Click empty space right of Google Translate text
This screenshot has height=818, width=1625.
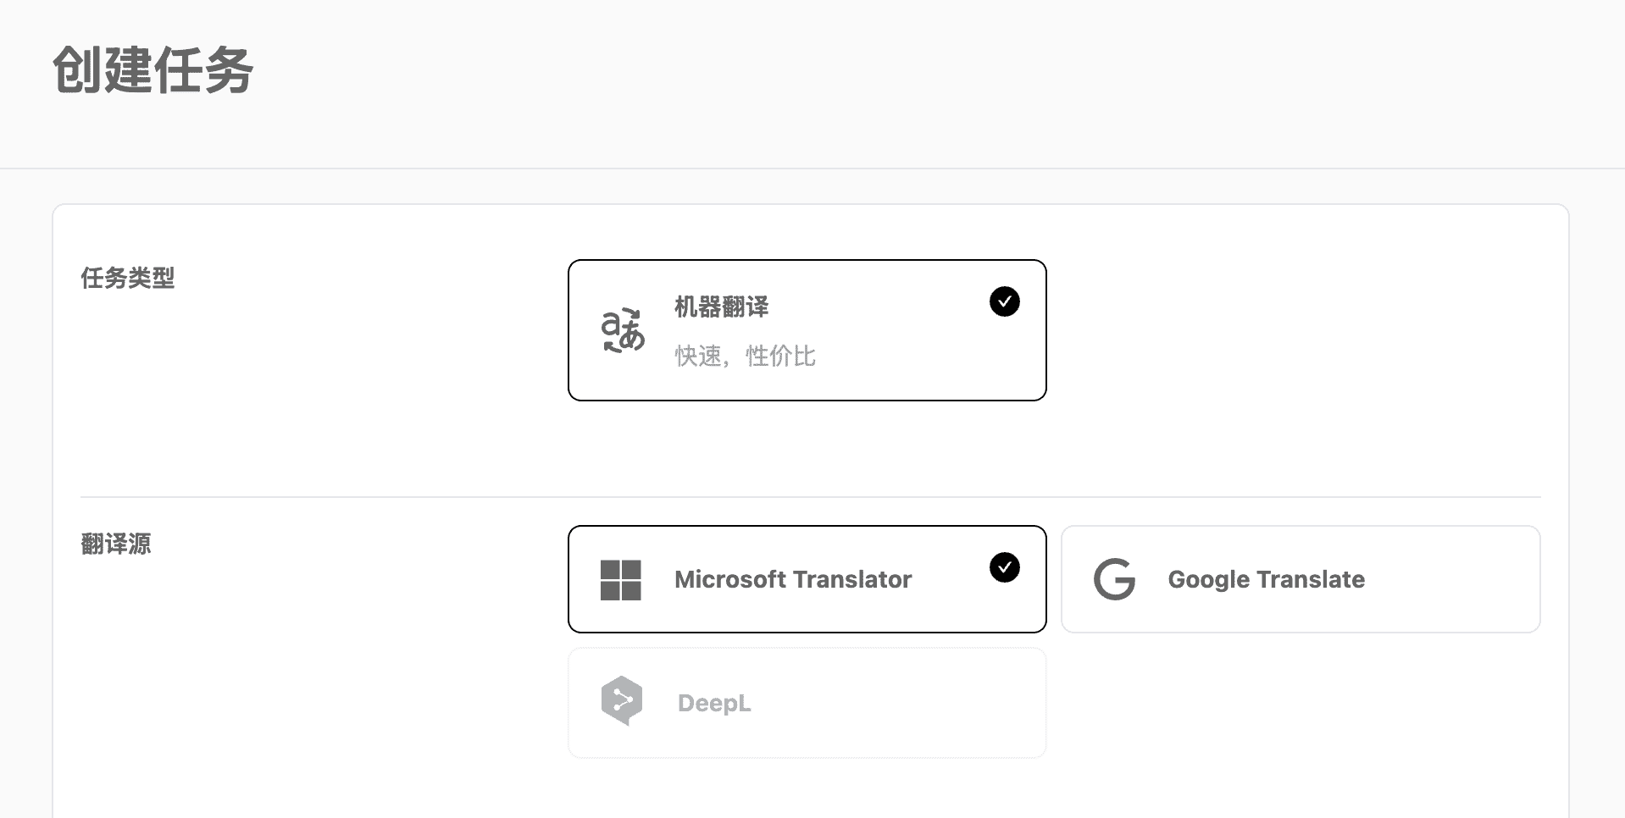pos(1449,579)
